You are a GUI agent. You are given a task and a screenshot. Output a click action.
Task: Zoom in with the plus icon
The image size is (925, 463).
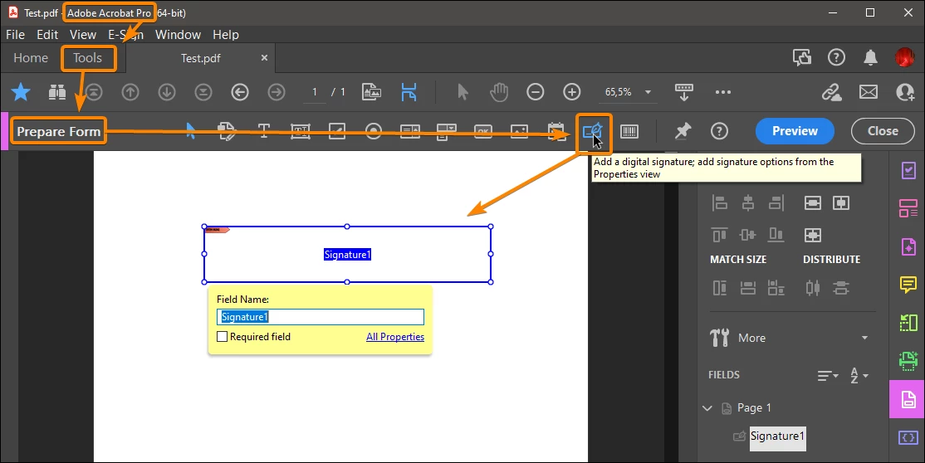pos(571,92)
